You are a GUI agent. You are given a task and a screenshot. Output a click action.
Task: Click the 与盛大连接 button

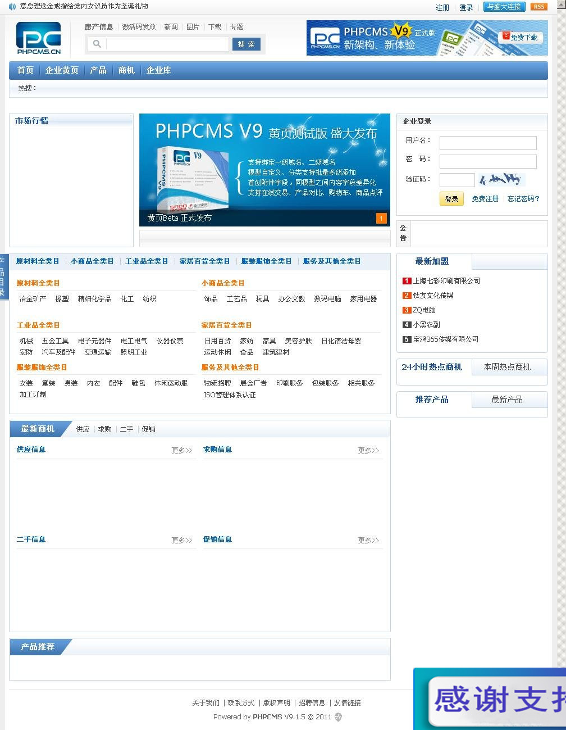click(504, 7)
